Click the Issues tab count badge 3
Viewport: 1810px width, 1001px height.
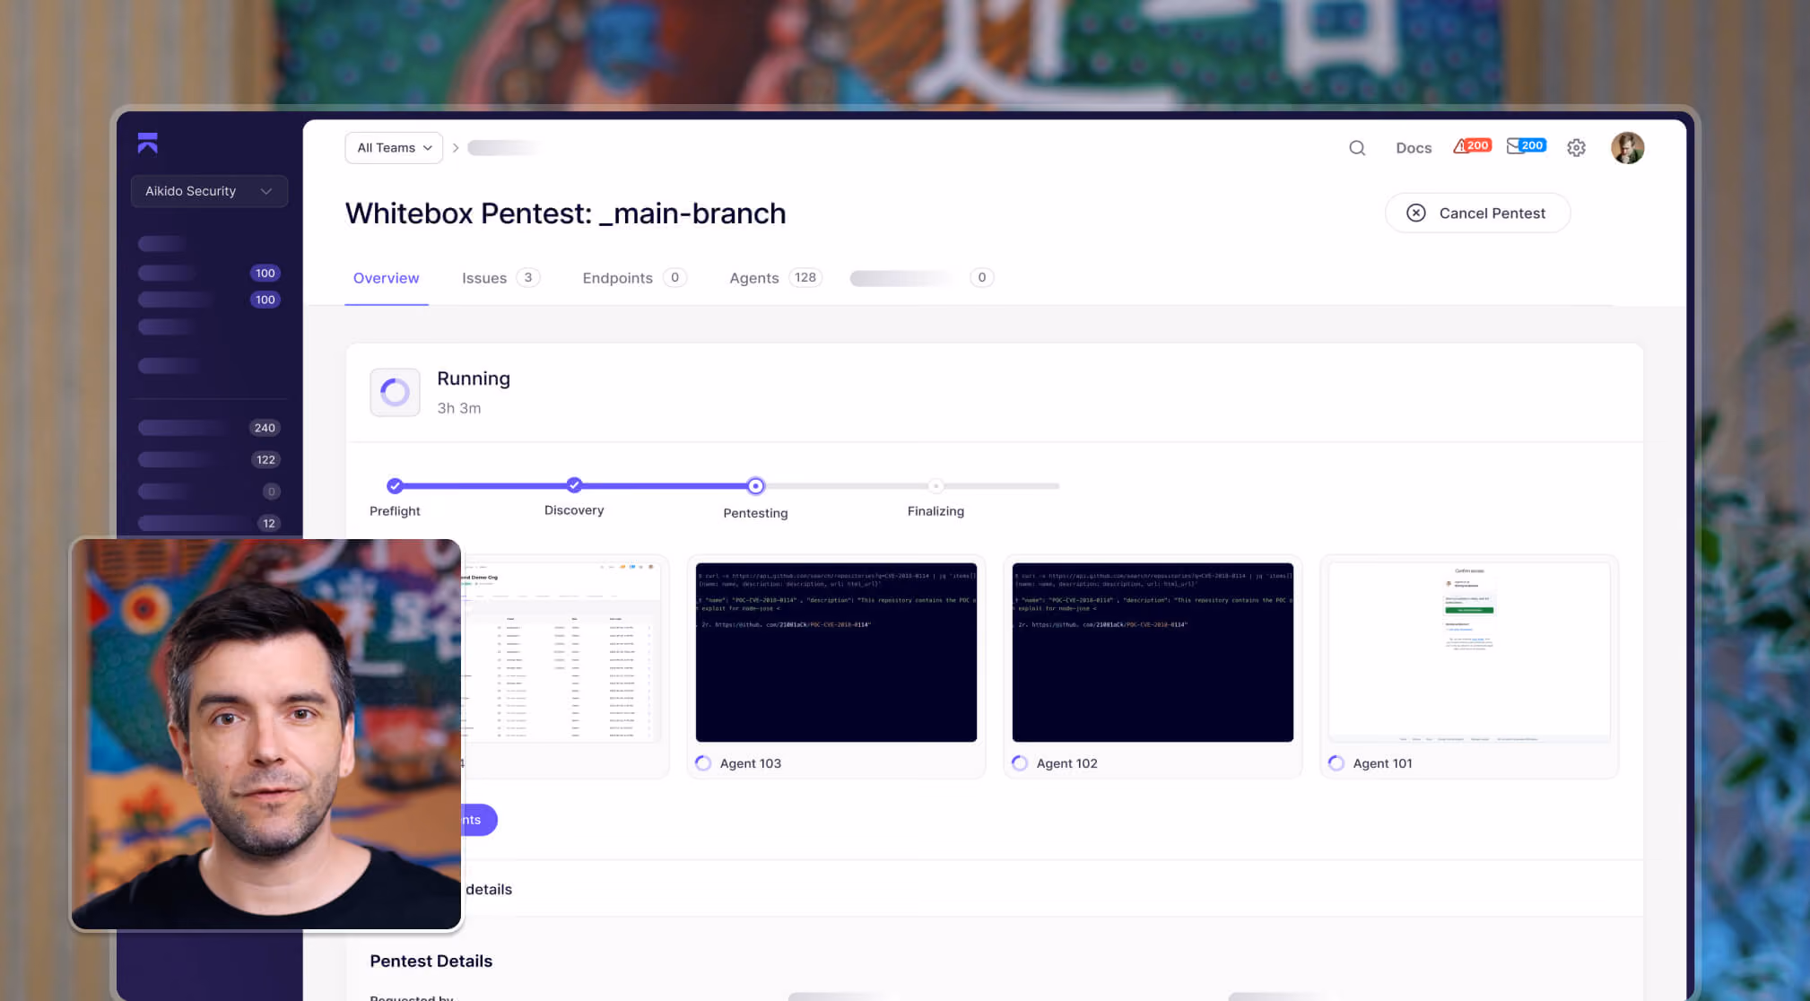pyautogui.click(x=528, y=277)
